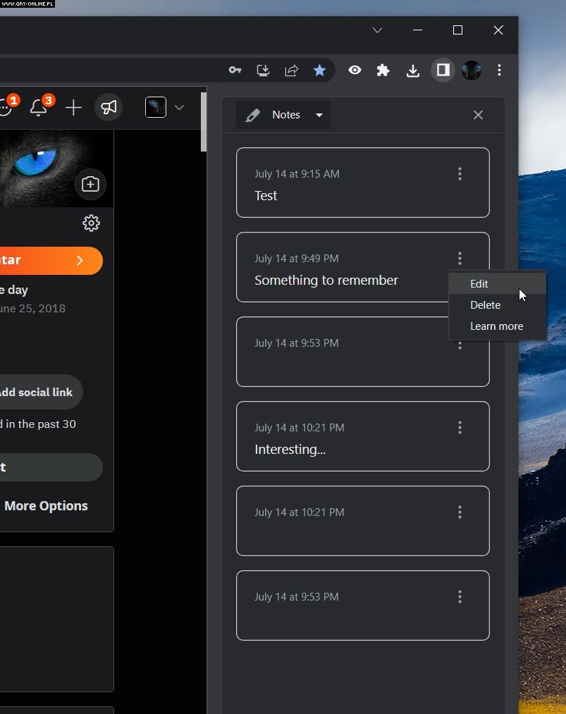Choose Edit in note context menu
Viewport: 566px width, 714px height.
coord(497,283)
